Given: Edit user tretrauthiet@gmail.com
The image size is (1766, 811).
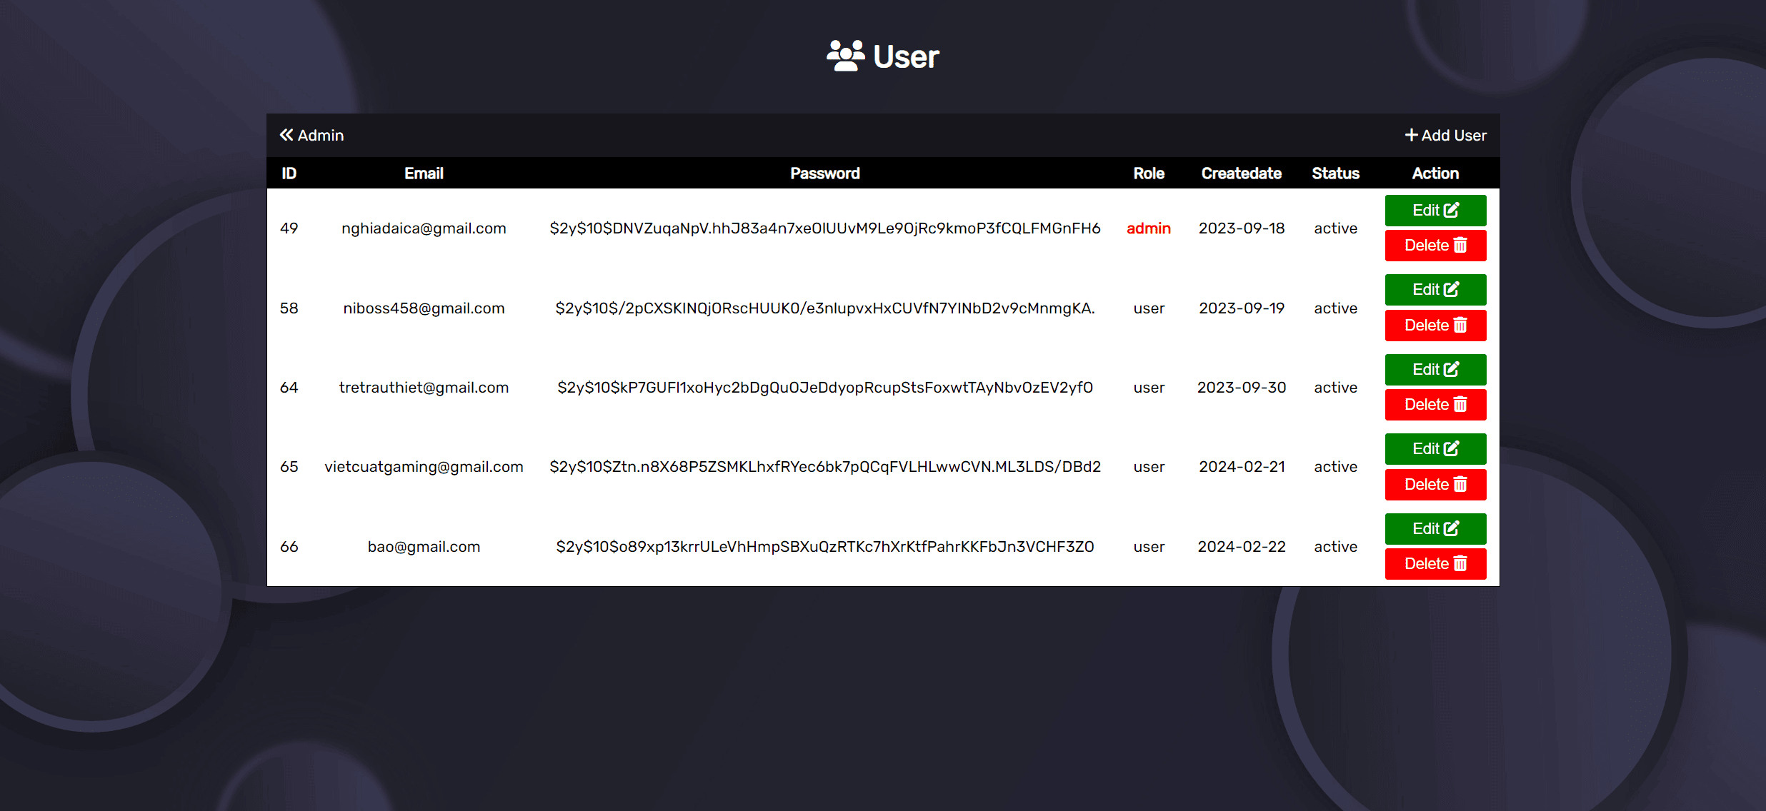Looking at the screenshot, I should 1435,370.
